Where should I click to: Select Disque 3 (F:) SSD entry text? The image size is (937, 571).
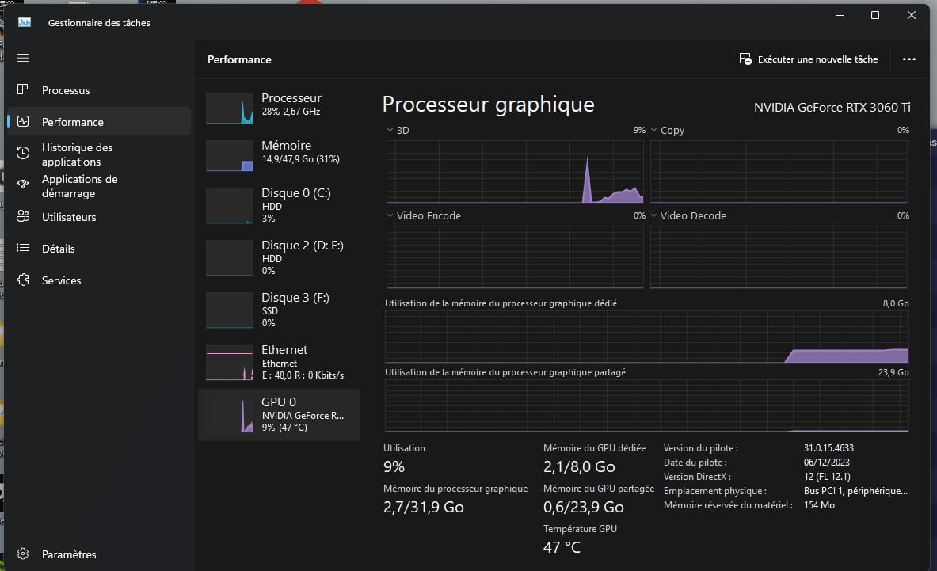295,310
